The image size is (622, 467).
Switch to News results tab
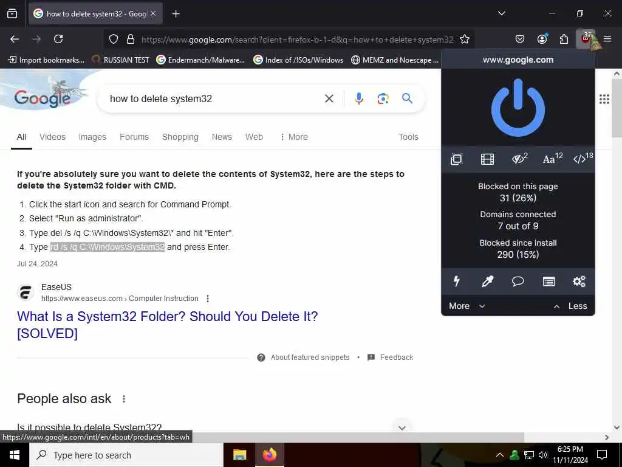[222, 137]
